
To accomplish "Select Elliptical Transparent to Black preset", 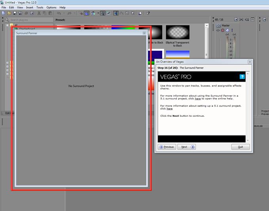I will tap(178, 36).
